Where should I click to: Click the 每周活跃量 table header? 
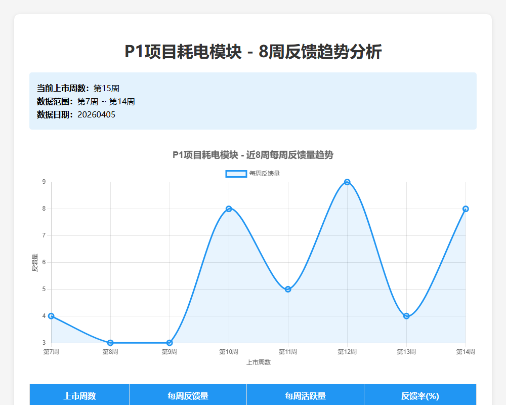[305, 395]
